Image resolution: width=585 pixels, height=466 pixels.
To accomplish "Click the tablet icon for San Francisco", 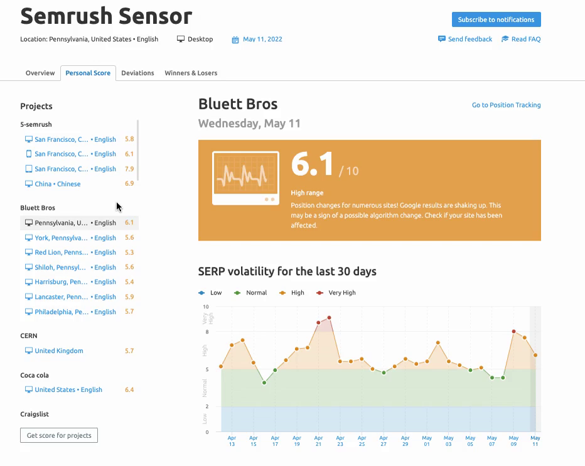I will tap(28, 169).
